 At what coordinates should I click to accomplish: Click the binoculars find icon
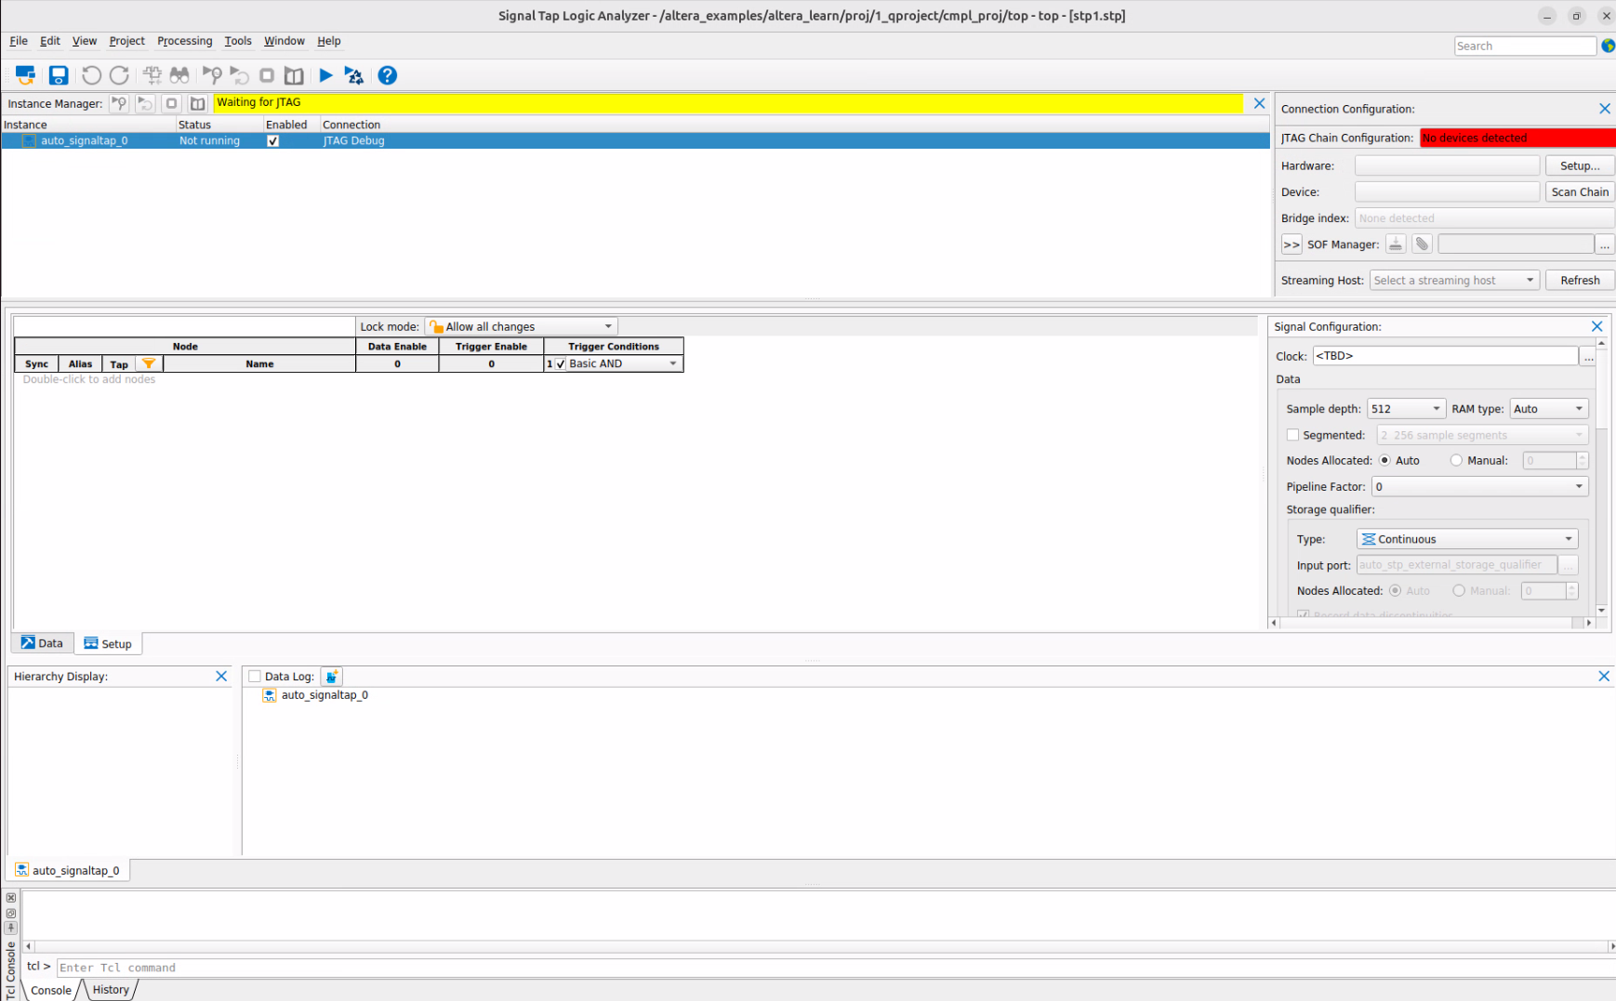pyautogui.click(x=179, y=75)
